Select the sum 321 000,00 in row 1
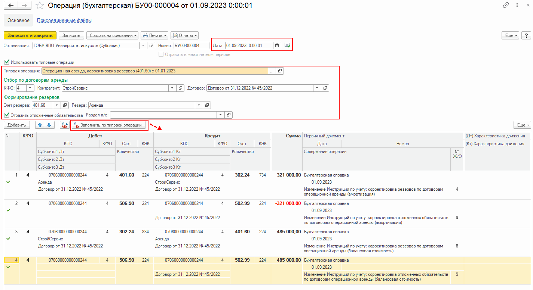This screenshot has width=533, height=290. [288, 175]
